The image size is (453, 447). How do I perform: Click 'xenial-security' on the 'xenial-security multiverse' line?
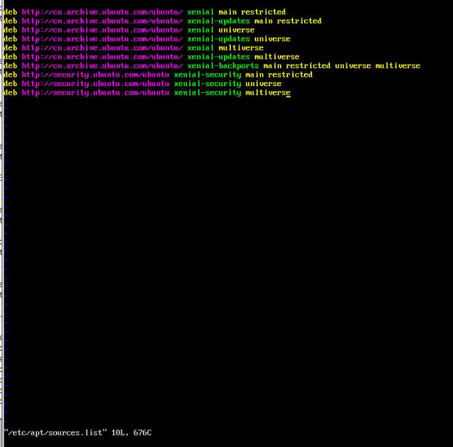(x=207, y=93)
